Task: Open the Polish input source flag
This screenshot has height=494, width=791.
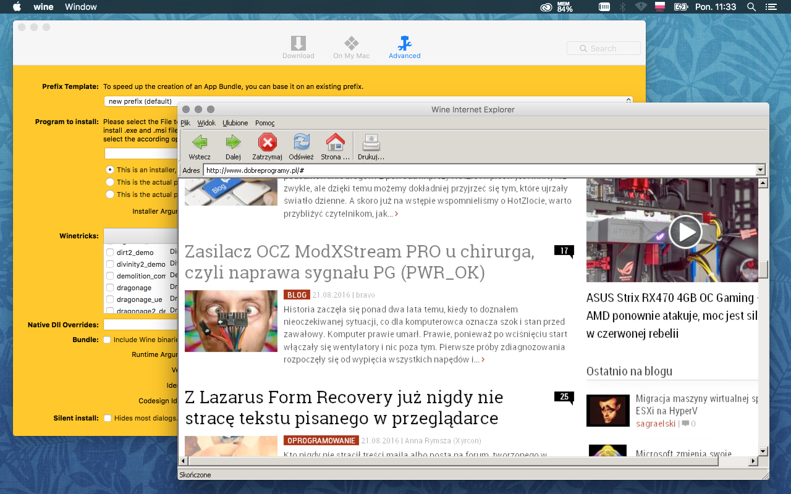Action: click(660, 7)
